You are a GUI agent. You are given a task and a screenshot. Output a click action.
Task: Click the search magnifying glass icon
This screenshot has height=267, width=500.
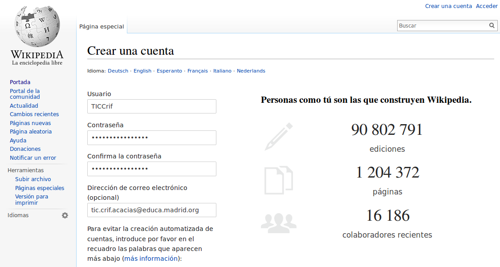pos(492,26)
